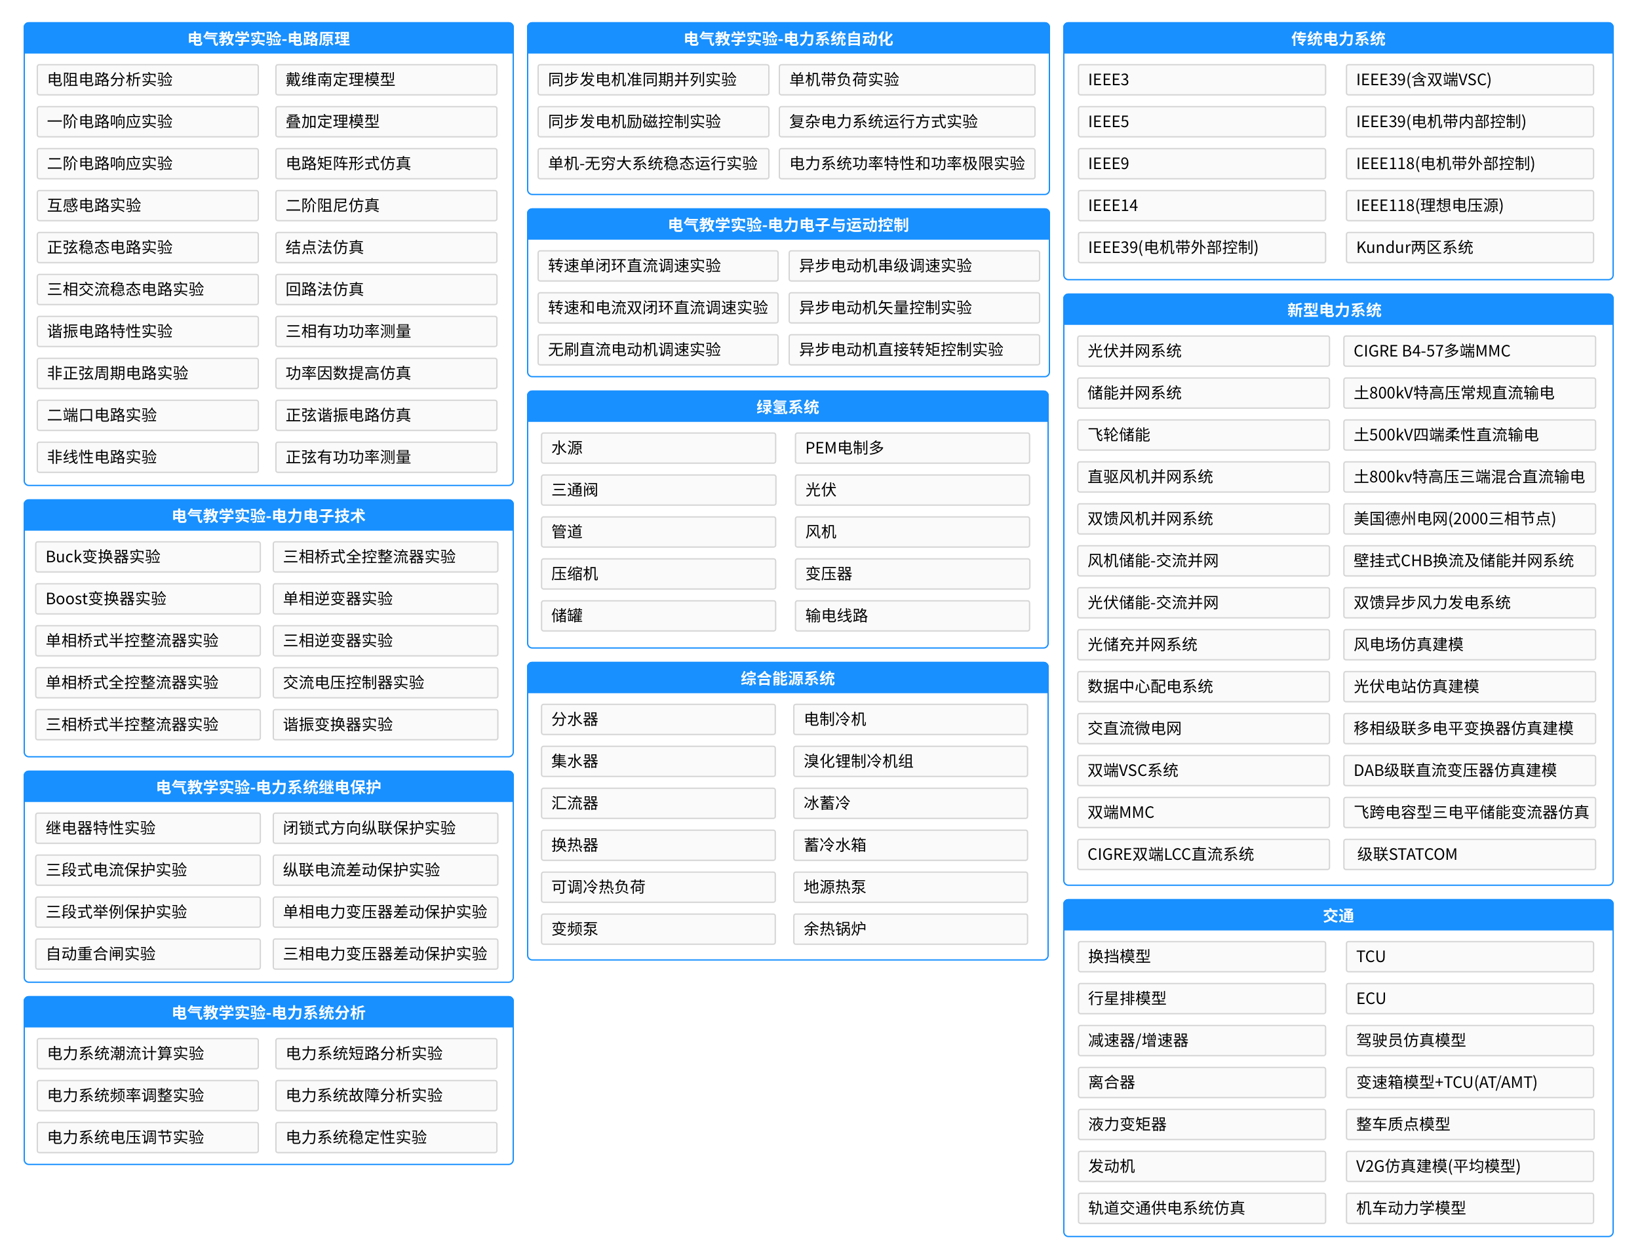Click the 交通 section header
Viewport: 1640px width, 1257px height.
[1337, 916]
